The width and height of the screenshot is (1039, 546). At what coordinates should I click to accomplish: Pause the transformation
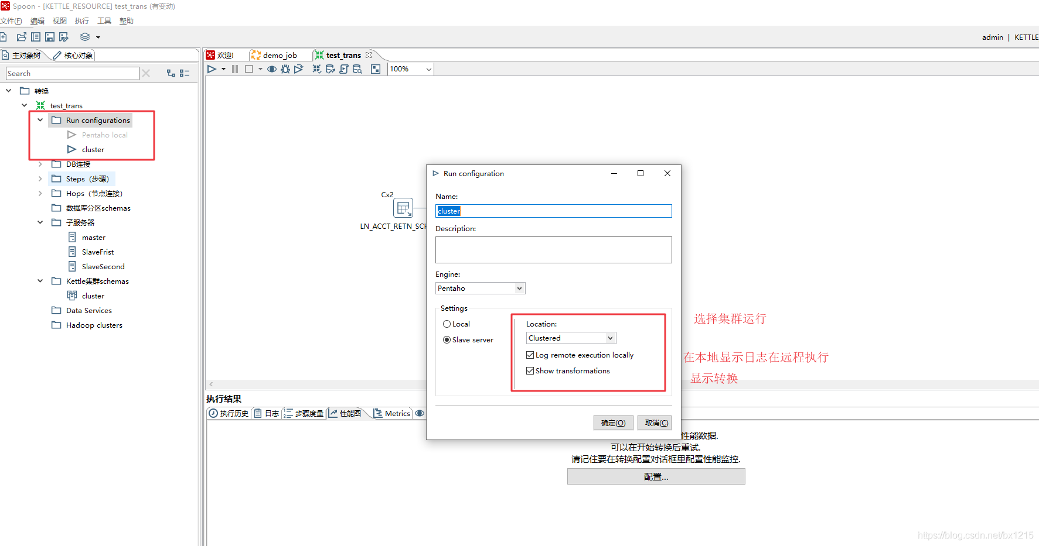pos(235,69)
